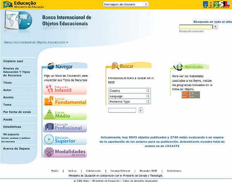Viewport: 232px width, 182px height.
Task: Open the Ensino Médio level banner
Action: click(65, 115)
